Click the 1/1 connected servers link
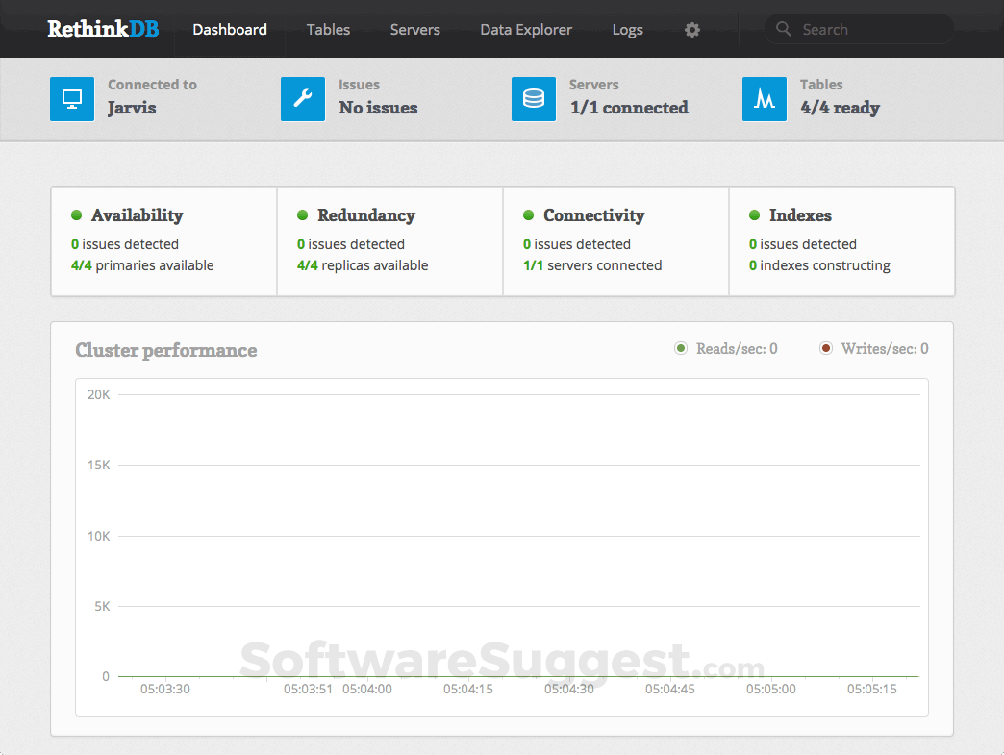 pyautogui.click(x=629, y=108)
